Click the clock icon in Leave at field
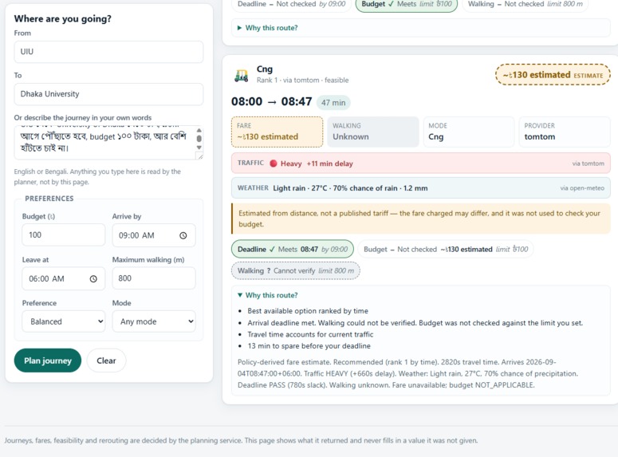The width and height of the screenshot is (618, 457). (x=93, y=279)
